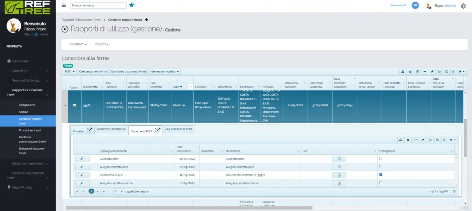Screen dimensions: 472x211
Task: Open external link icon on Firmatari tab
Action: (x=89, y=130)
